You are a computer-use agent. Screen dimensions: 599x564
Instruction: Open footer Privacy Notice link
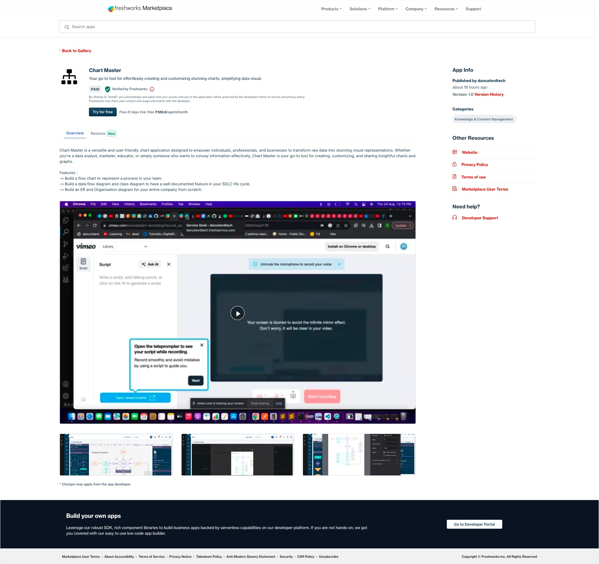[x=180, y=557]
